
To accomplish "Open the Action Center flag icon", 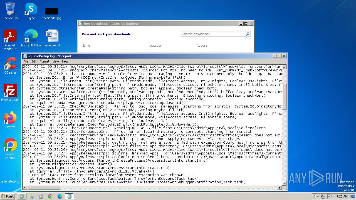I will pyautogui.click(x=330, y=196).
